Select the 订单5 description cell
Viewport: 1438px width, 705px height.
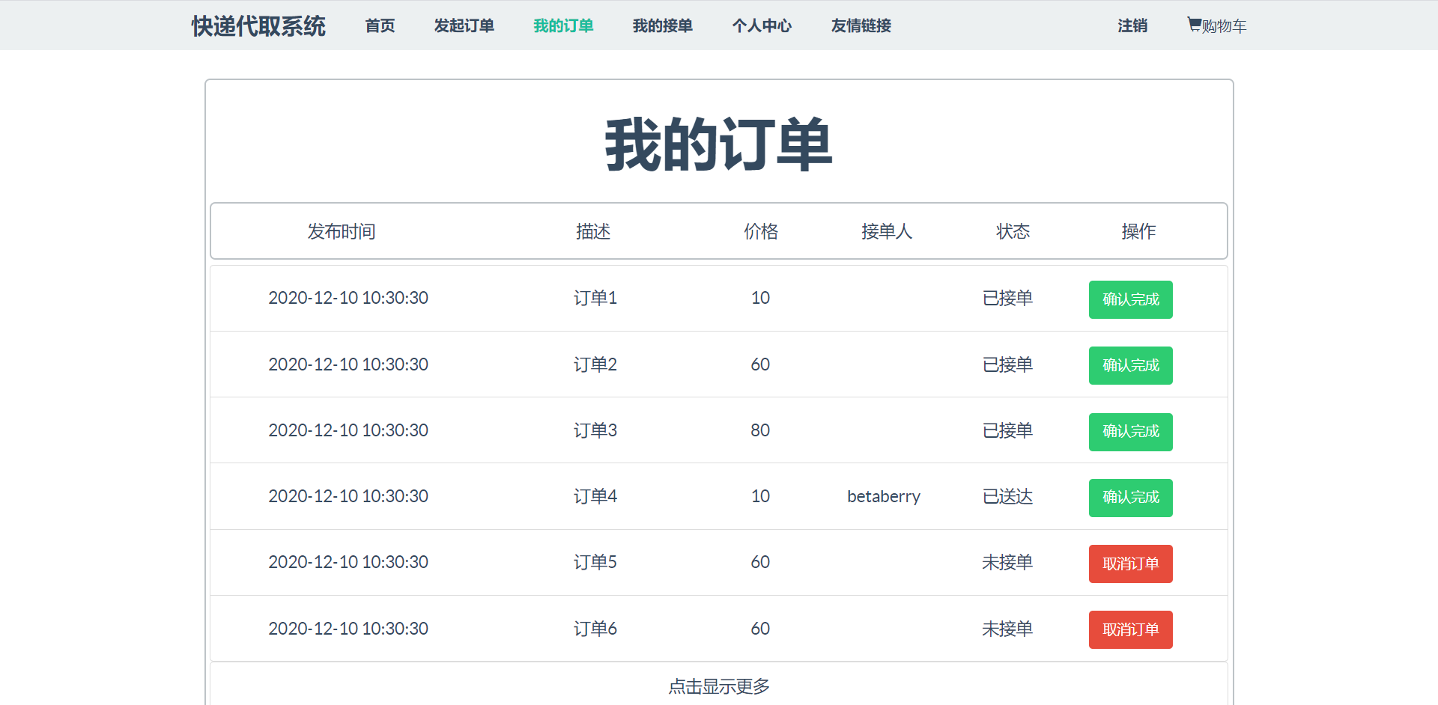click(x=595, y=562)
